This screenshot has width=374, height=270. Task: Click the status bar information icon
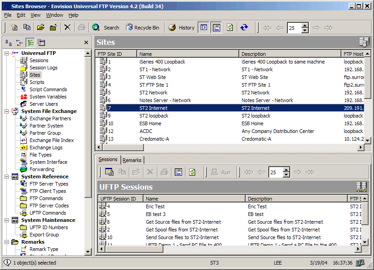[x=7, y=263]
